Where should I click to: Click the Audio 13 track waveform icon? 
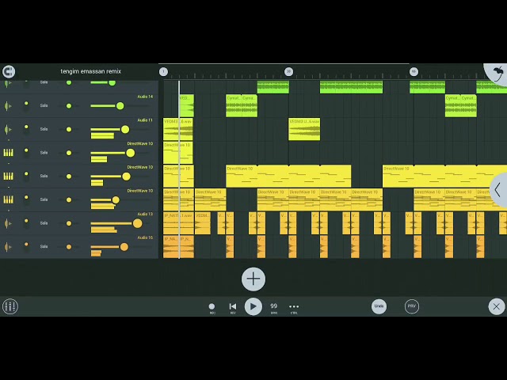click(8, 223)
